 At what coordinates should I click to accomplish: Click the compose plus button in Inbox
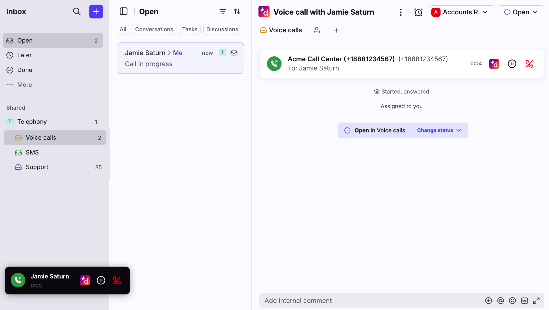[x=96, y=12]
